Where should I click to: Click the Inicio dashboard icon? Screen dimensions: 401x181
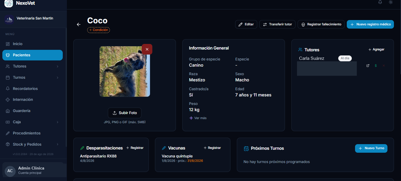pyautogui.click(x=8, y=44)
